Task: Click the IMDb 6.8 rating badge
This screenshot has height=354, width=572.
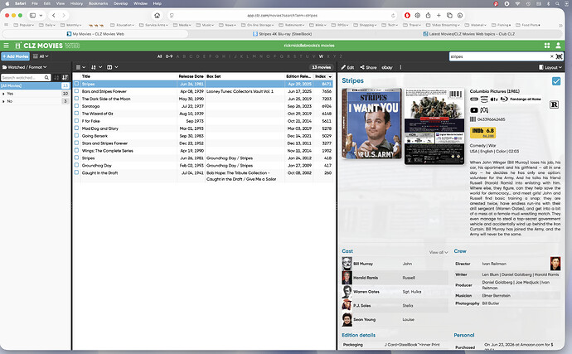Action: (482, 133)
